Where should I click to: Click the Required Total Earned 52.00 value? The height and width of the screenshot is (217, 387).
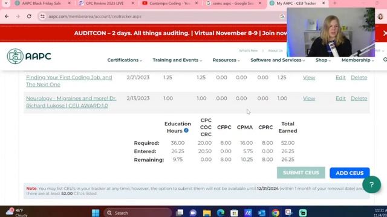pyautogui.click(x=288, y=143)
